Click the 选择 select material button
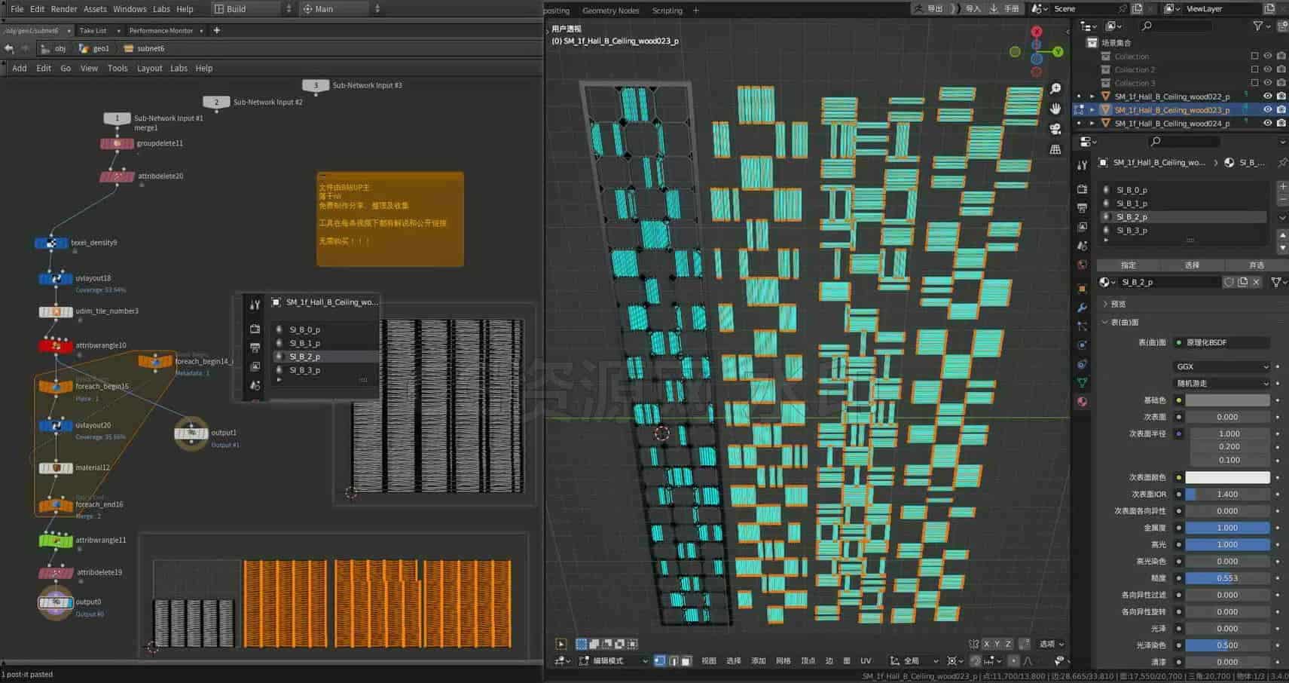1289x683 pixels. point(1192,265)
